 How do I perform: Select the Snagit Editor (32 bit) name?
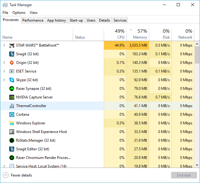pyautogui.click(x=33, y=149)
